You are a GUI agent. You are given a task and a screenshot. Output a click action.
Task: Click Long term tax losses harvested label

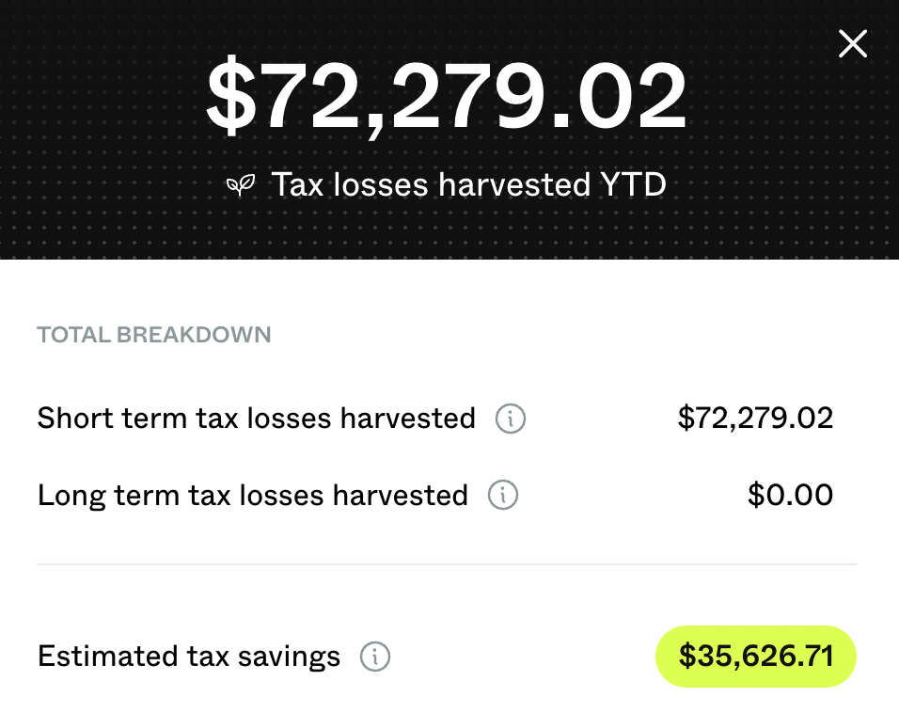(253, 496)
